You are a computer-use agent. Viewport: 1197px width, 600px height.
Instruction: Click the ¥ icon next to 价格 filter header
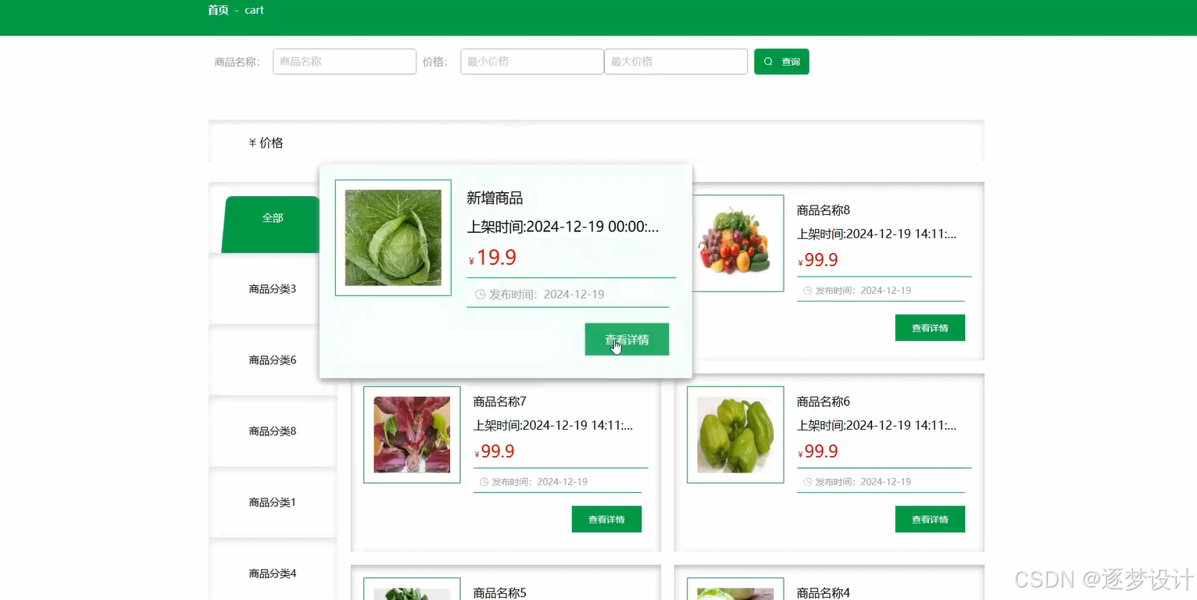[251, 143]
